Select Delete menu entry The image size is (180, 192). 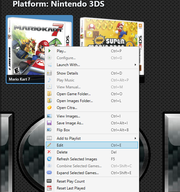tap(92, 152)
